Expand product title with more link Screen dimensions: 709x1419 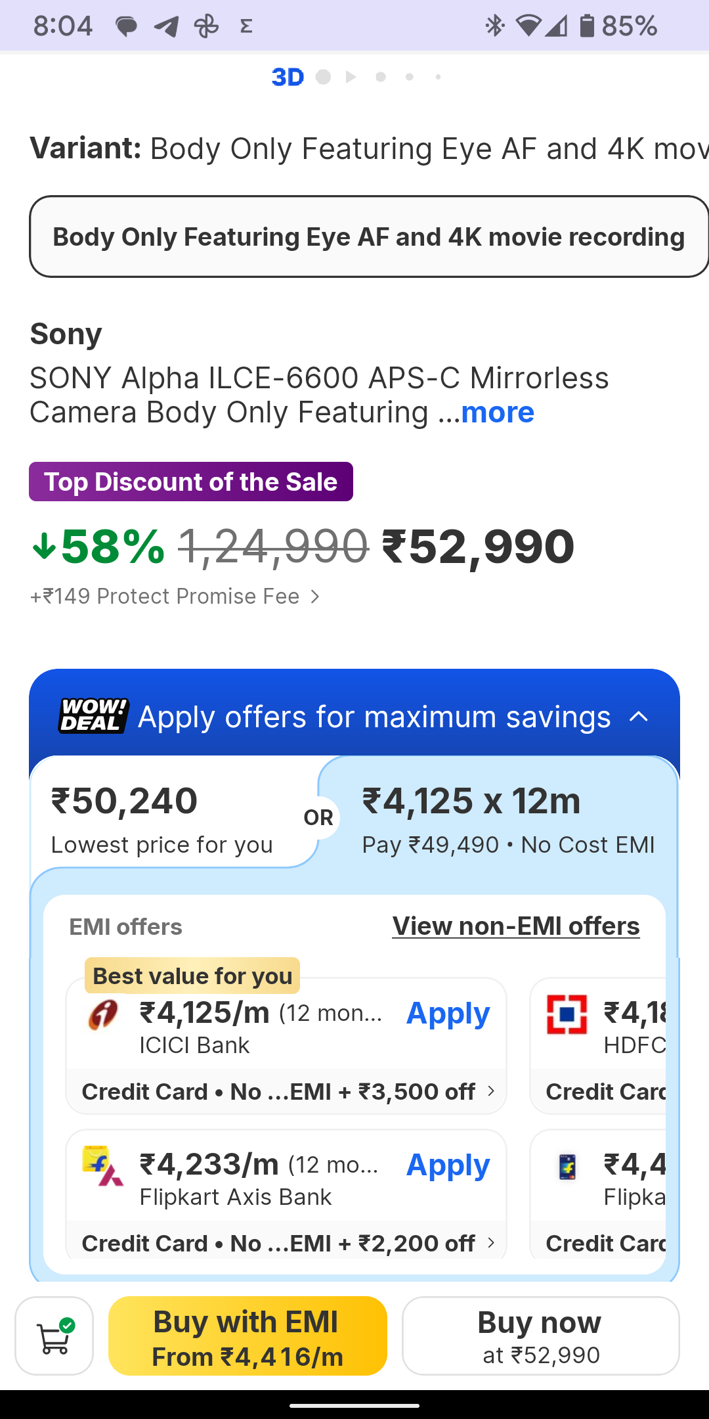point(498,413)
